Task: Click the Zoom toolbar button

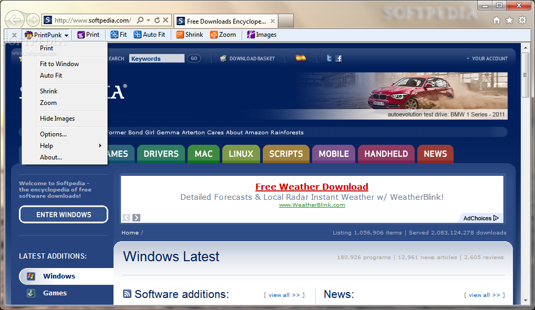Action: 223,35
